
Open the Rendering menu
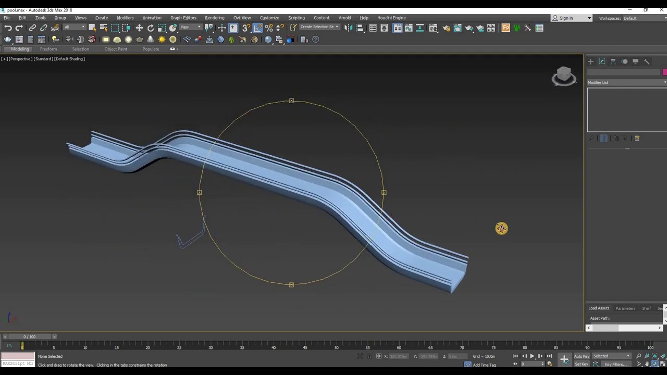click(214, 18)
